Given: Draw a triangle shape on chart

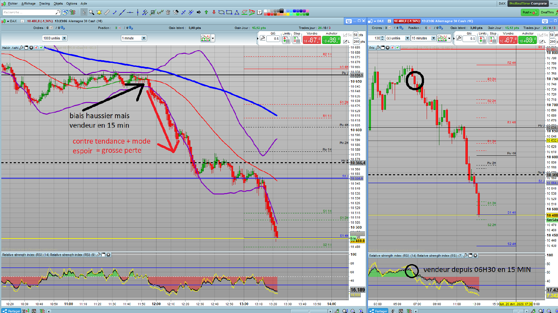Looking at the screenshot, I should click(x=237, y=12).
